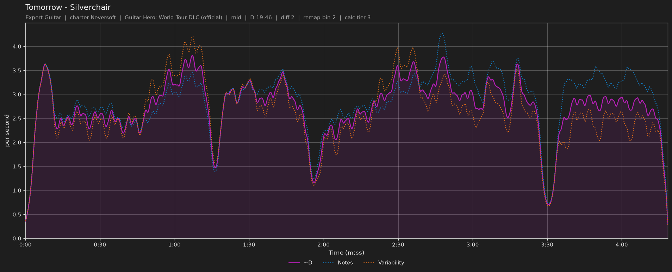Click the 3:00 time tick label

(x=473, y=245)
